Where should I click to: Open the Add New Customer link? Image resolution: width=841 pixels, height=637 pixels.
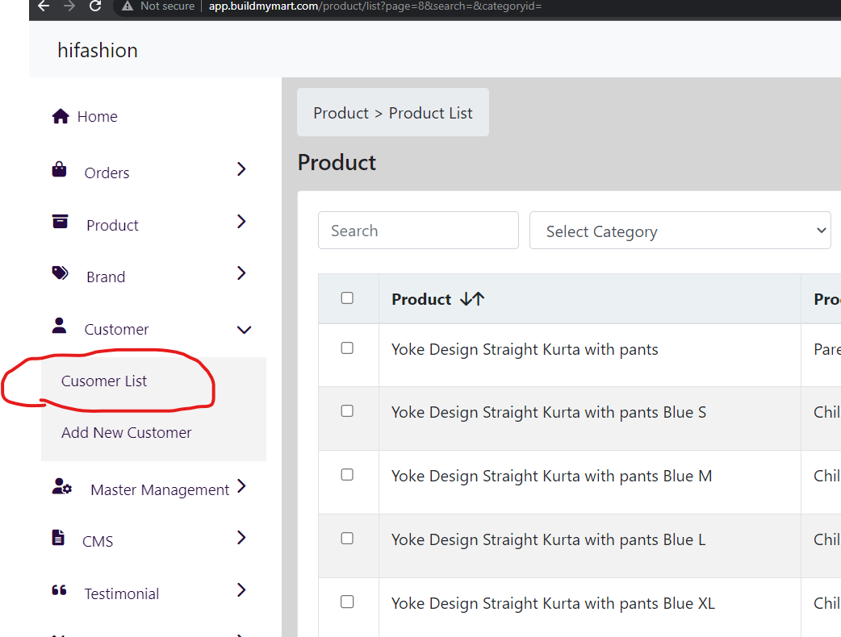click(126, 432)
